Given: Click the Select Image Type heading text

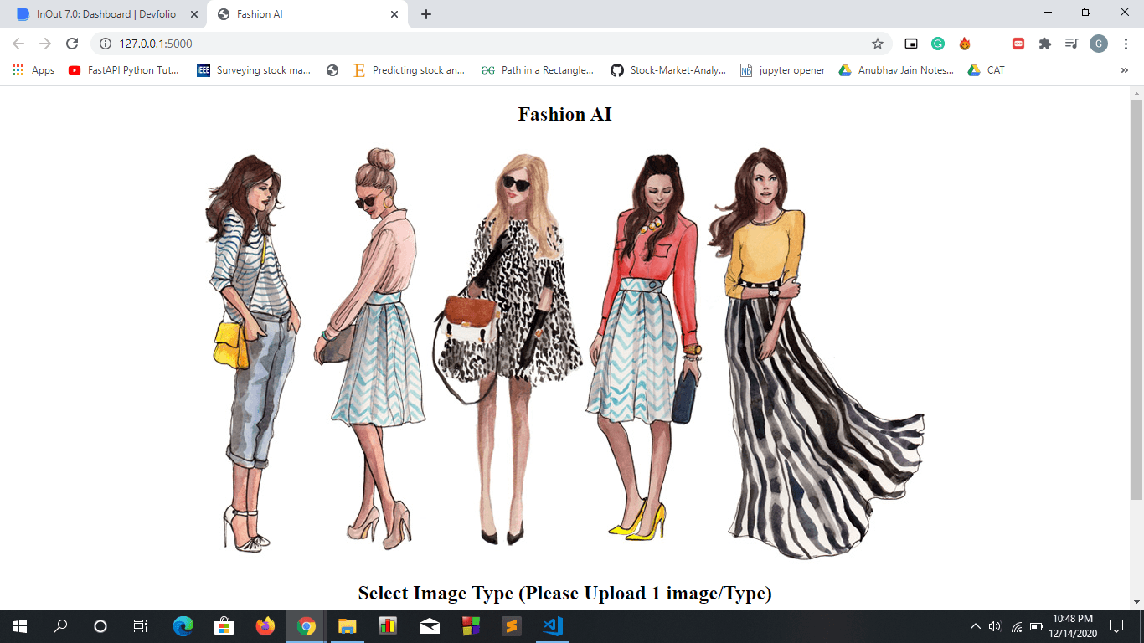Looking at the screenshot, I should (x=565, y=594).
